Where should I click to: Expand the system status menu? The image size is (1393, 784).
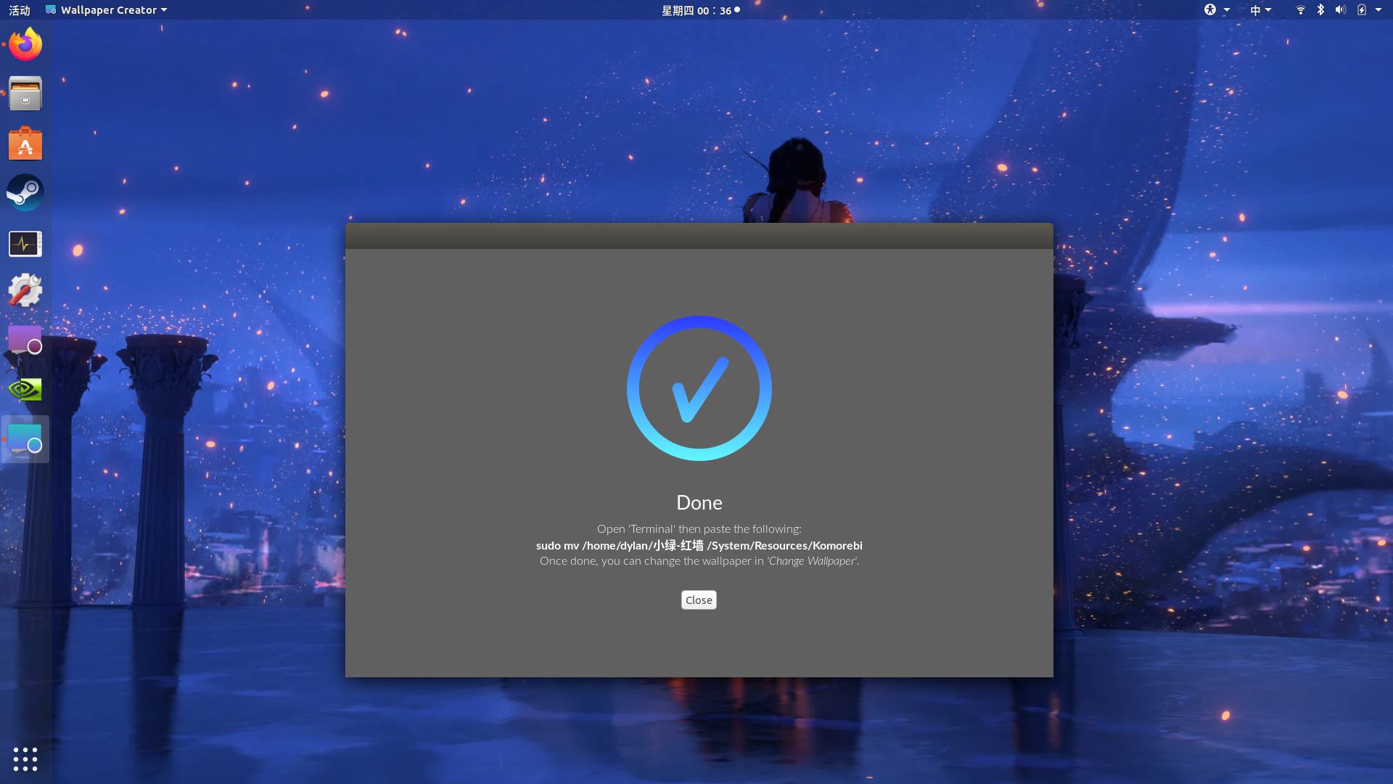point(1377,9)
